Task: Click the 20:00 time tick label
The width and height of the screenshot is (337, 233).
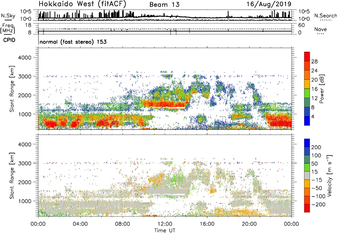Action: [x=249, y=224]
